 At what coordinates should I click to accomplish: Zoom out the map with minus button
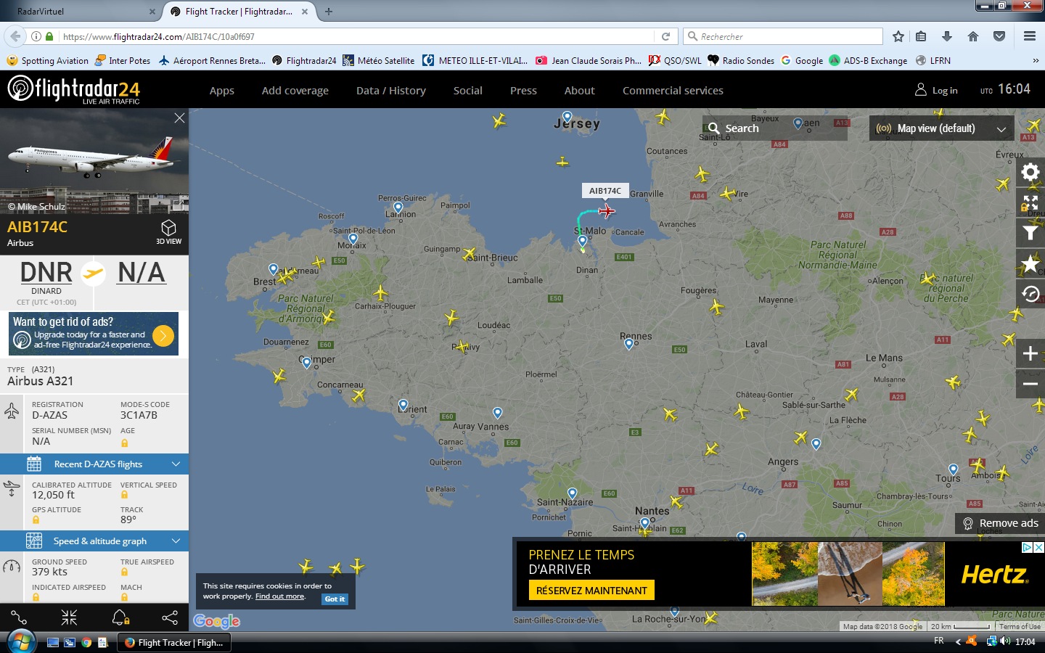[1030, 384]
